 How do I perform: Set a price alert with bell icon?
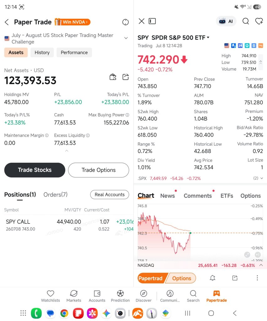pyautogui.click(x=212, y=278)
